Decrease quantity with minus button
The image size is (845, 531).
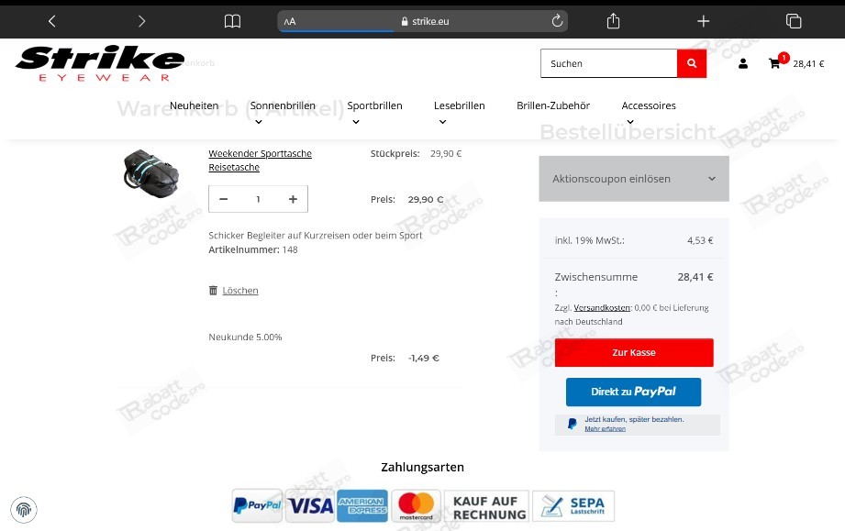[x=224, y=199]
